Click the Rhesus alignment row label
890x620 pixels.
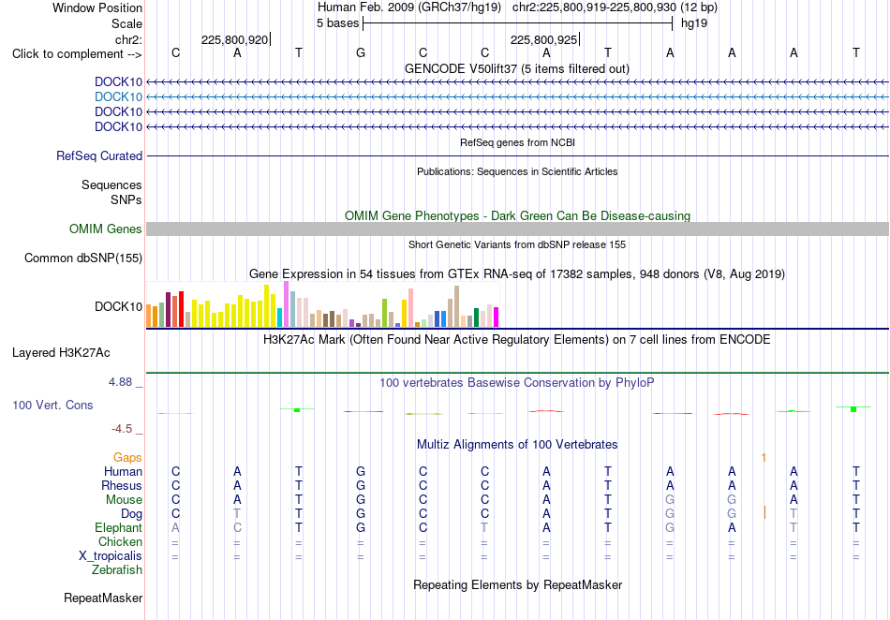122,485
